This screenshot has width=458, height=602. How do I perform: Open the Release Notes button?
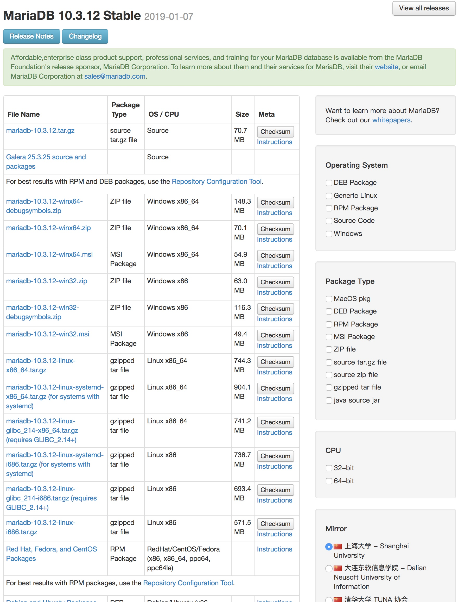pyautogui.click(x=31, y=36)
